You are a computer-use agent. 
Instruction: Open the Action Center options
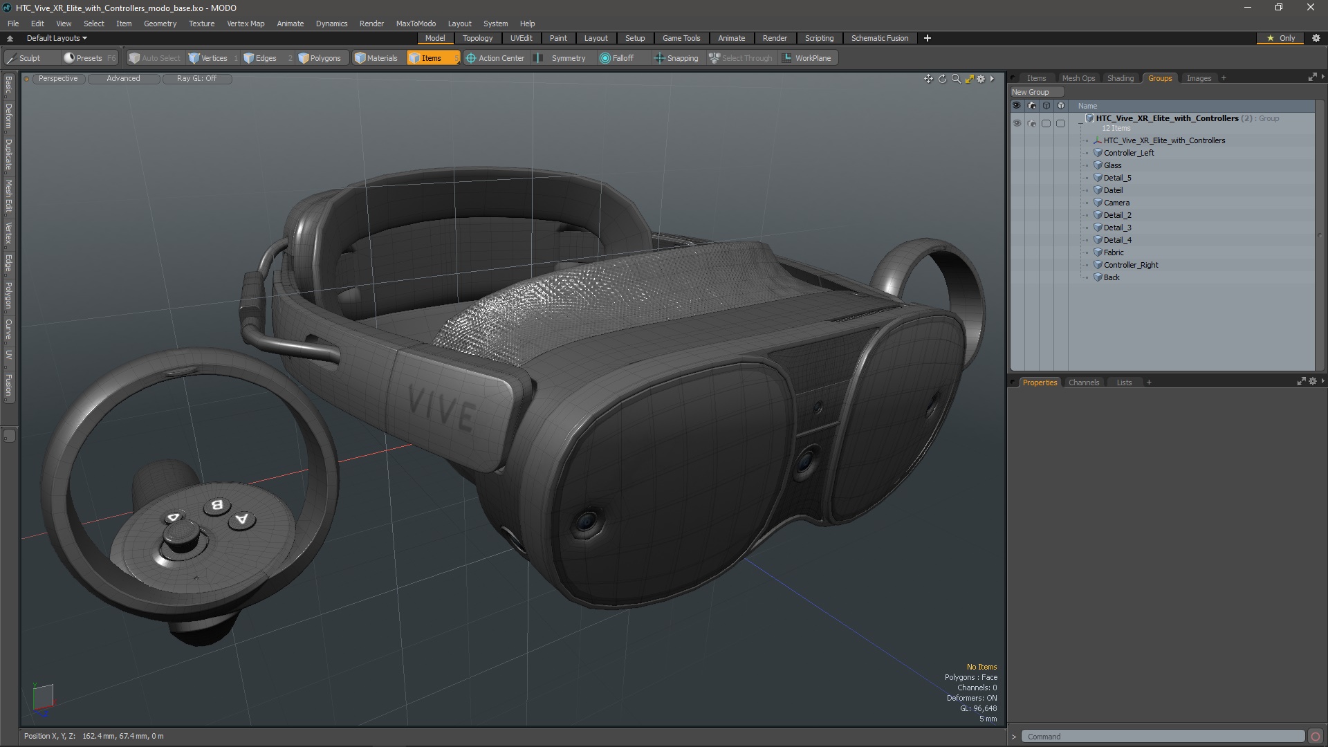[496, 58]
